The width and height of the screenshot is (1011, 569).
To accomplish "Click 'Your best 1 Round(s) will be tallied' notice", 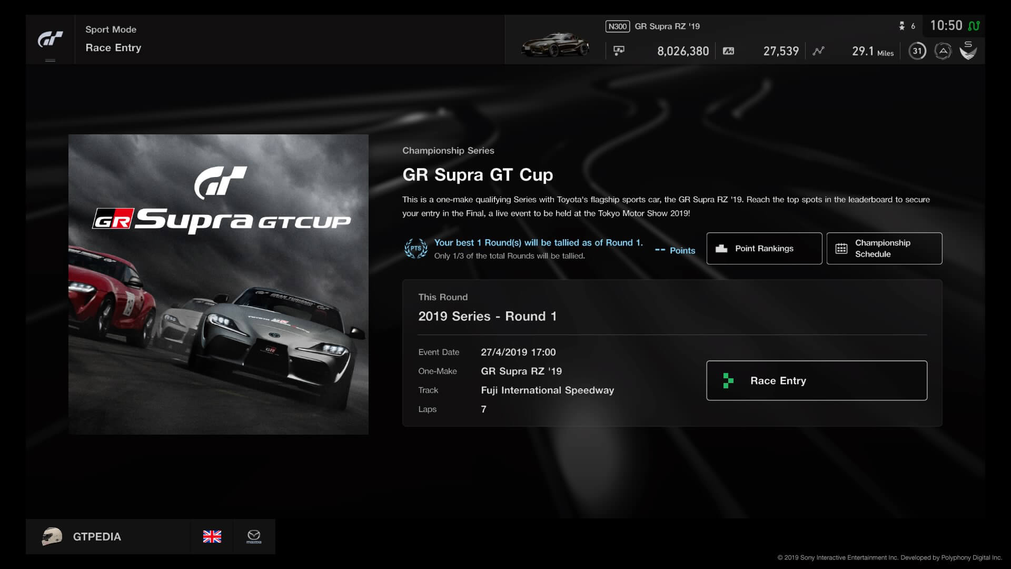I will pyautogui.click(x=538, y=242).
